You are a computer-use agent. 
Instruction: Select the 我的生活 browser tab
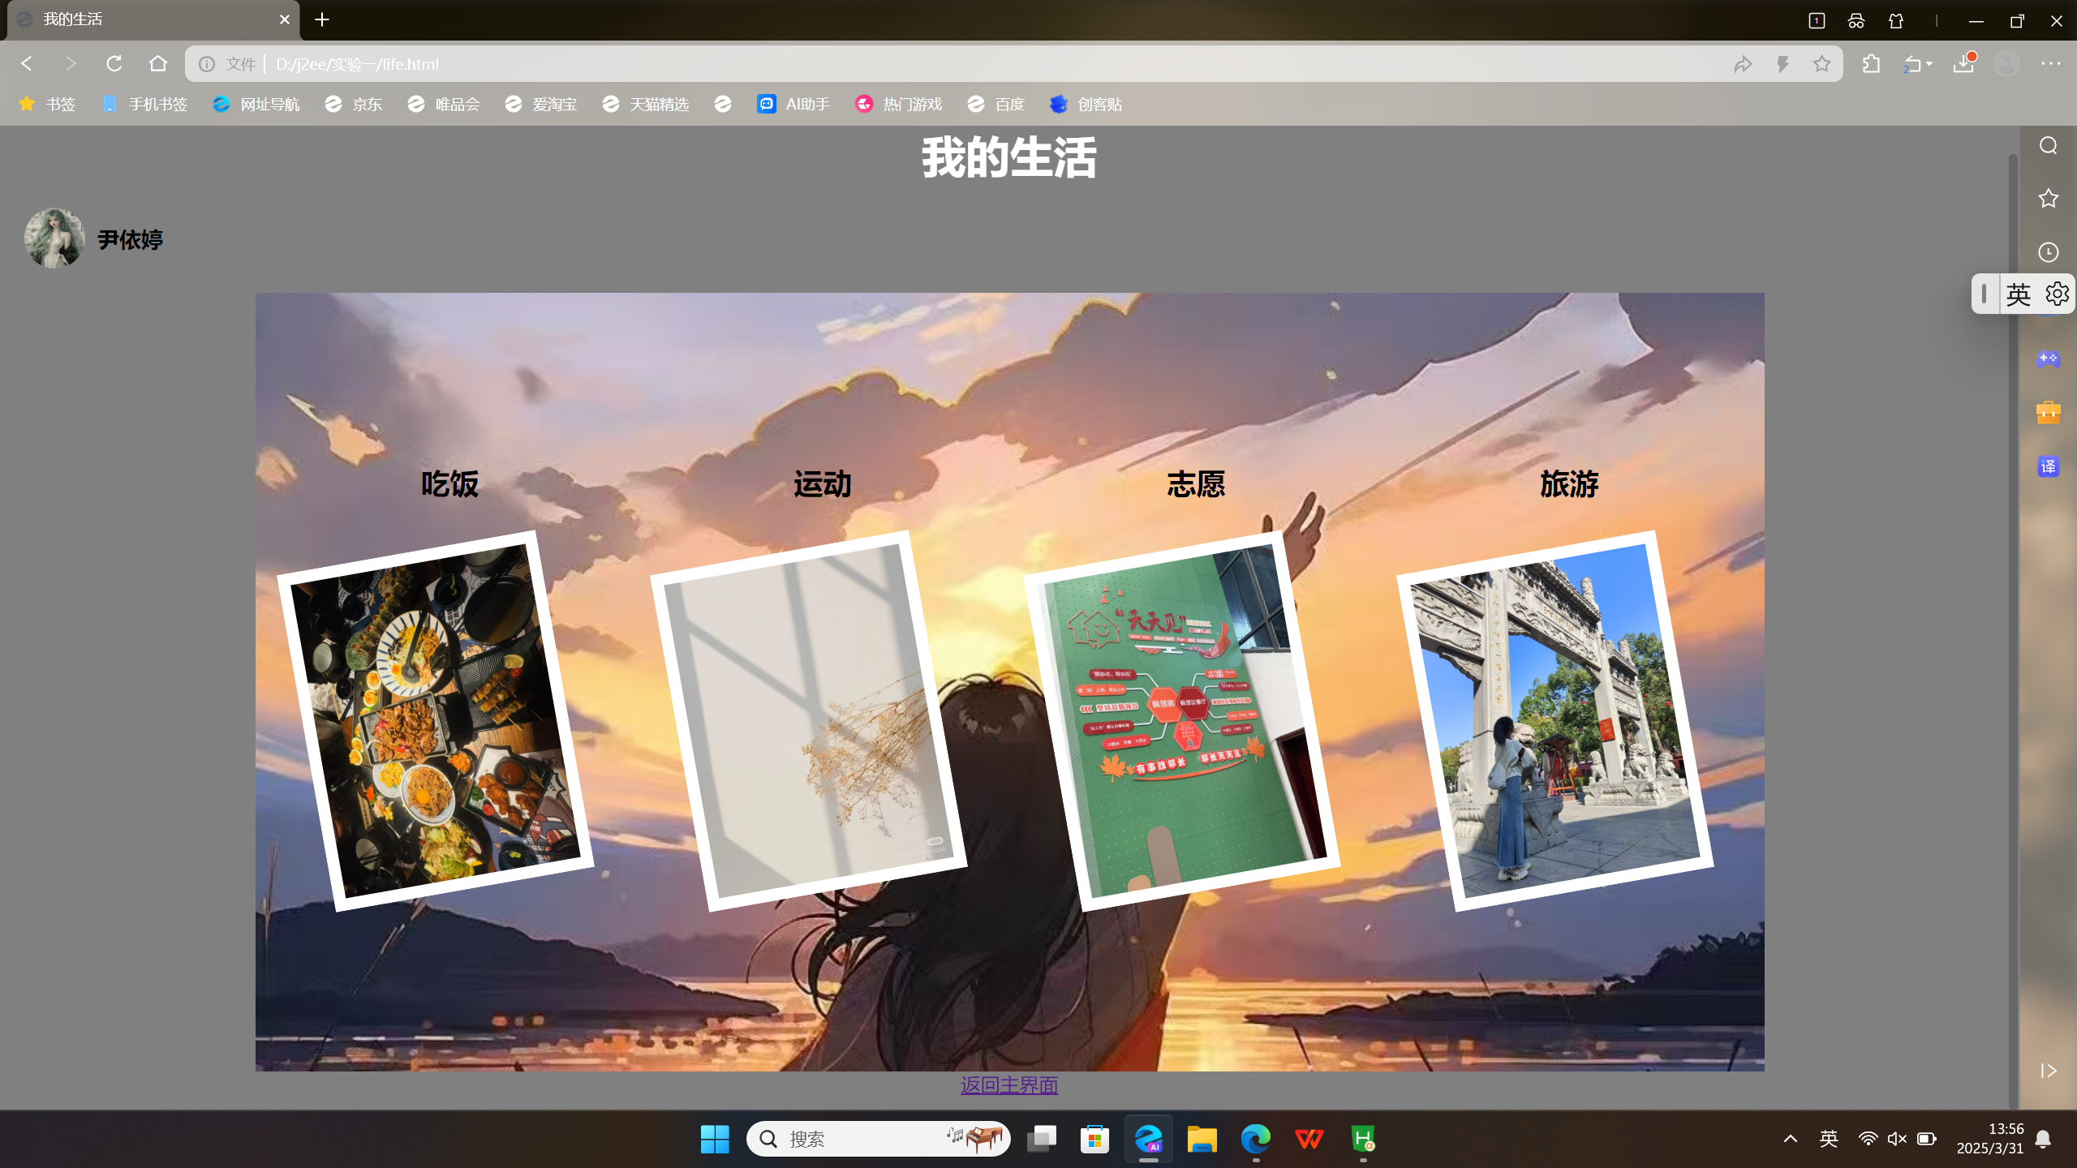click(x=146, y=19)
